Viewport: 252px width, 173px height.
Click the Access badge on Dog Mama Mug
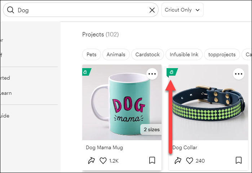[86, 72]
